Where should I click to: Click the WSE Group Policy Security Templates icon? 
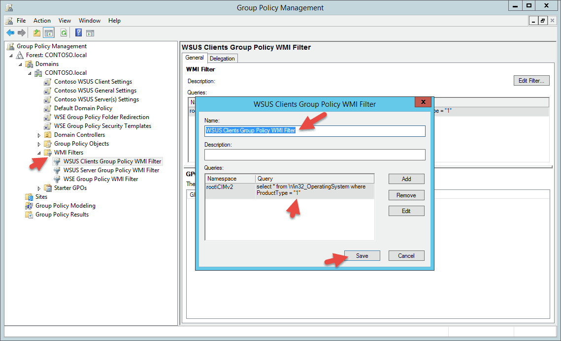(x=48, y=126)
